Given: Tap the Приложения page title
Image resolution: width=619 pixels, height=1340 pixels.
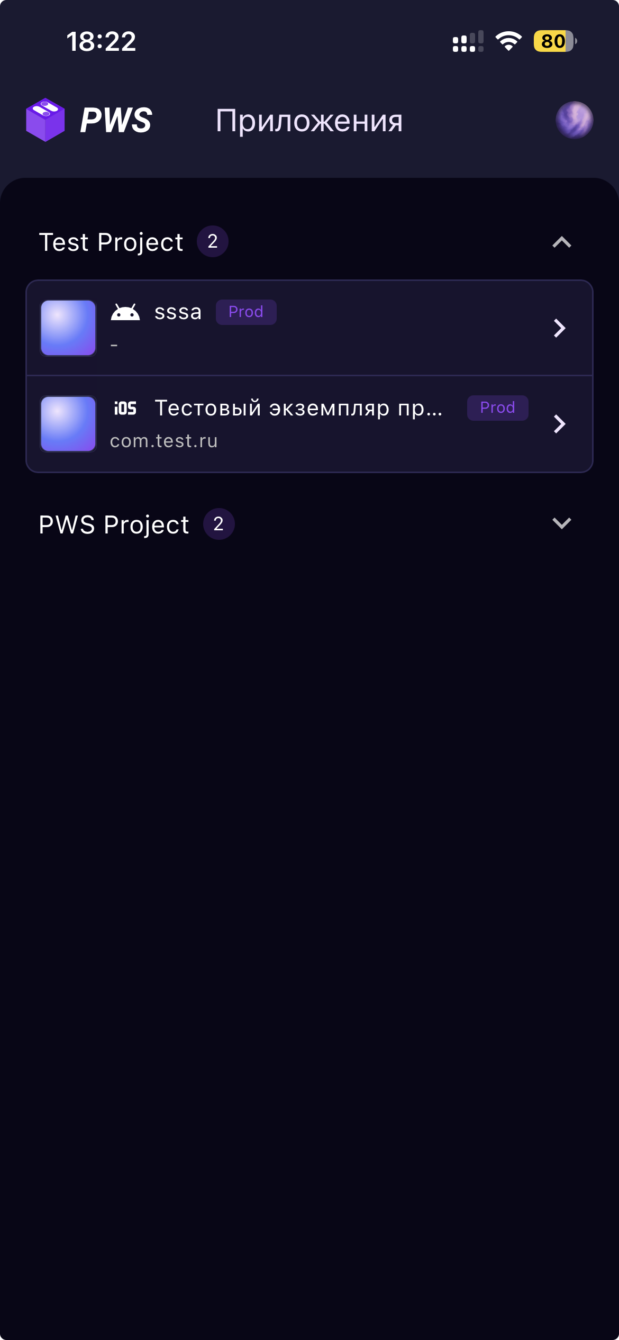Looking at the screenshot, I should 309,121.
